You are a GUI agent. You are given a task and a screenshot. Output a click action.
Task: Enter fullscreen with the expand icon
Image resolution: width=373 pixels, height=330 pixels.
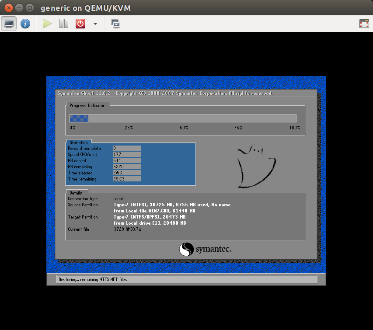pyautogui.click(x=364, y=24)
